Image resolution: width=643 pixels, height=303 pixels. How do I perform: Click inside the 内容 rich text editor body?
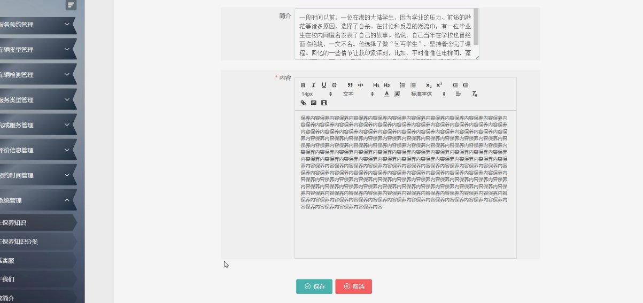pyautogui.click(x=405, y=184)
